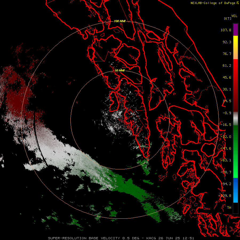The width and height of the screenshot is (240, 240).
Task: Click the 14.5 legend value
Action: 227,101
